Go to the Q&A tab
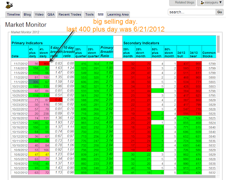226x180 pixels. coord(51,14)
